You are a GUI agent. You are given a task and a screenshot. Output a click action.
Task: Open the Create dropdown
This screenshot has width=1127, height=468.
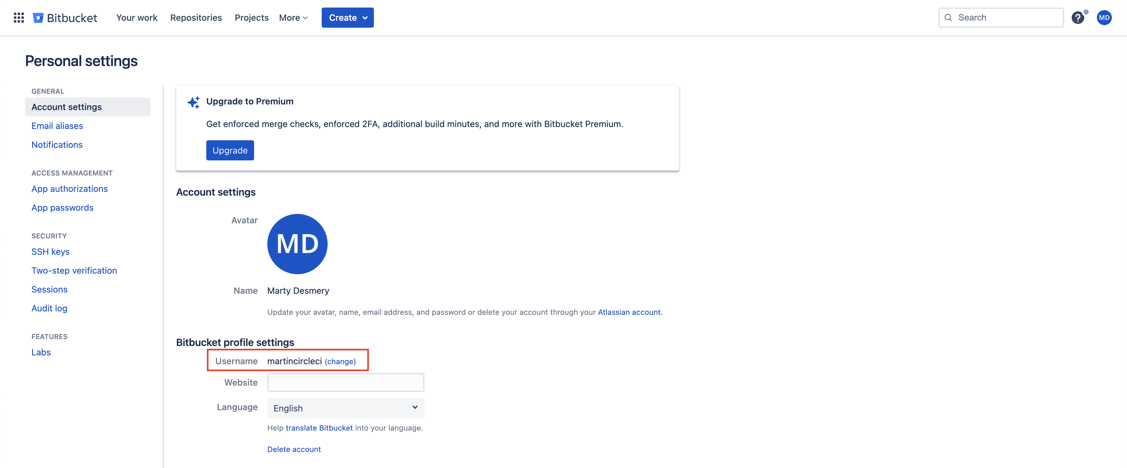pyautogui.click(x=347, y=18)
